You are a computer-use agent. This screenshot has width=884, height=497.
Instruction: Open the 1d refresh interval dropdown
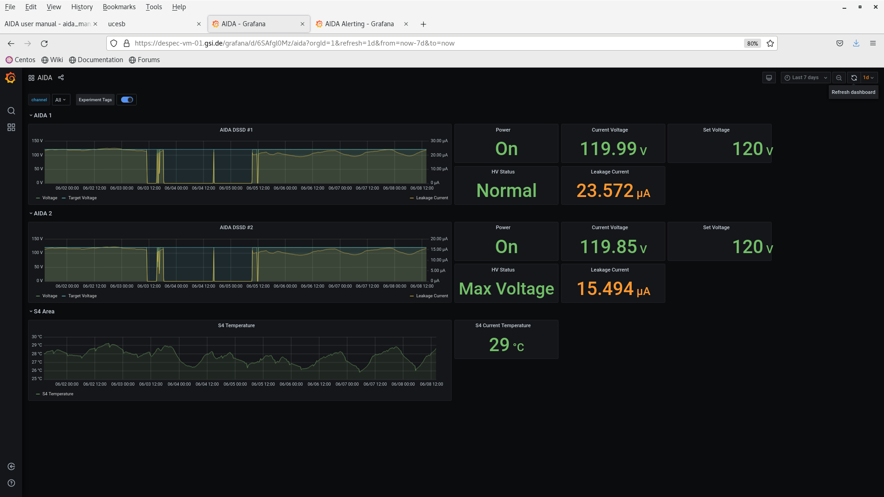pyautogui.click(x=869, y=78)
